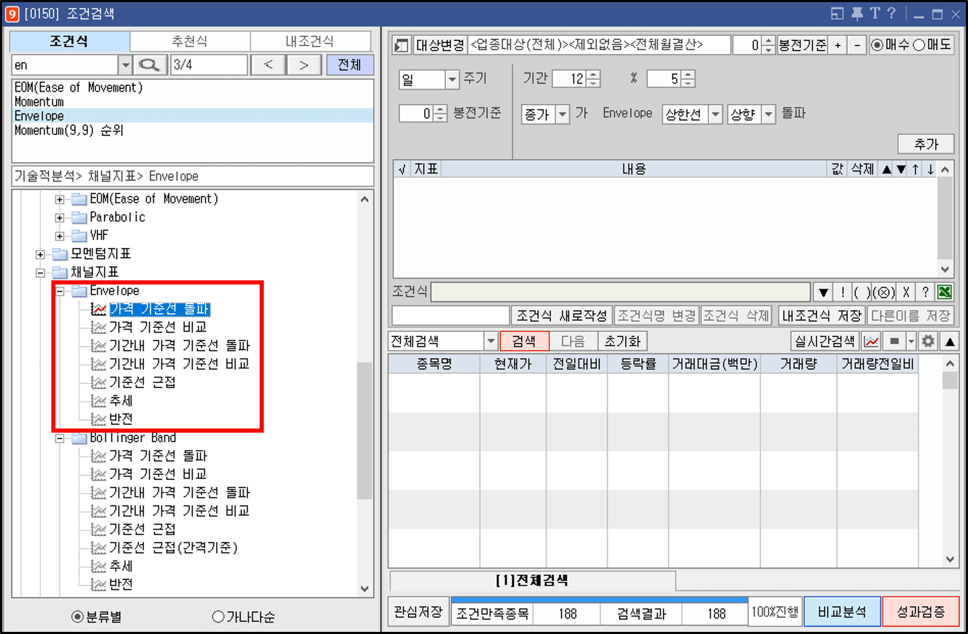
Task: Click minus button next to 봉전기준
Action: [x=857, y=45]
